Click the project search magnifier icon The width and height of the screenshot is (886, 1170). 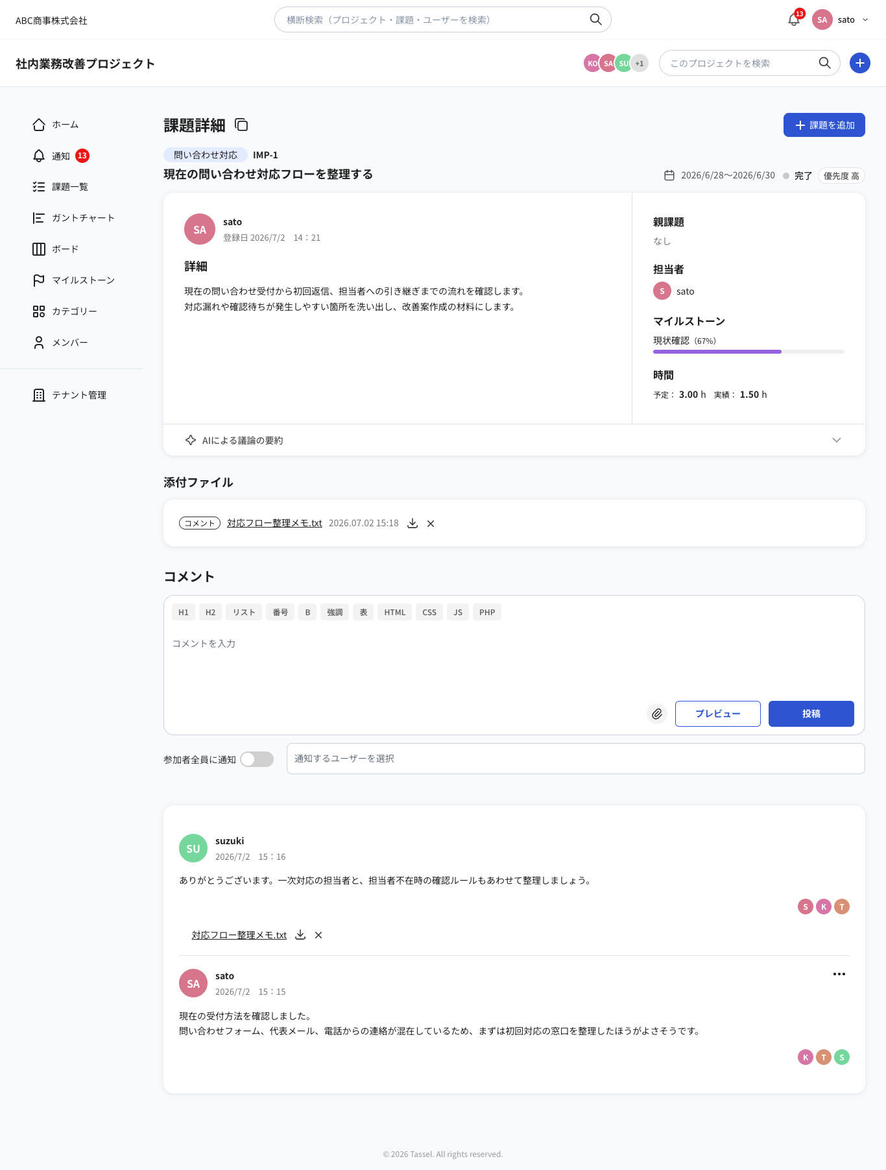(824, 63)
